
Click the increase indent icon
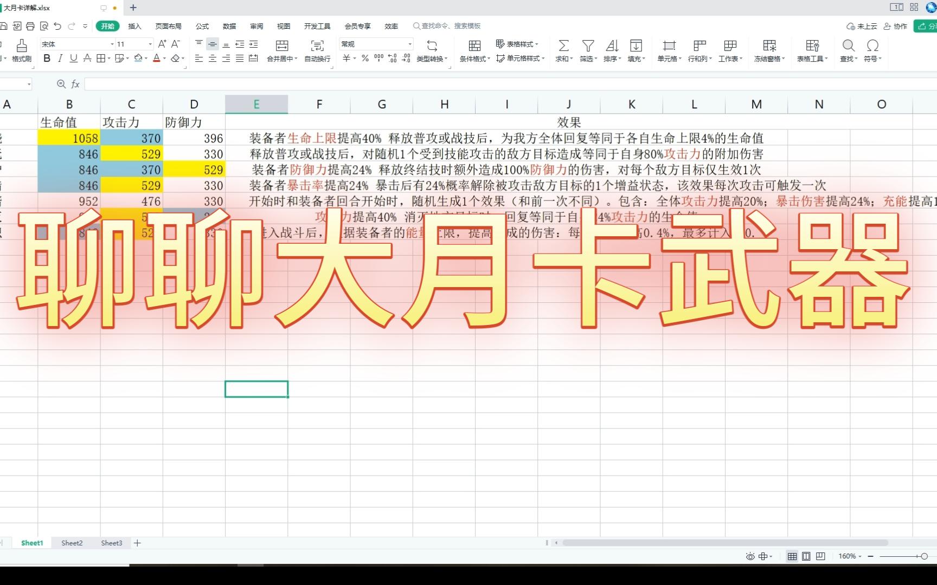click(x=253, y=44)
